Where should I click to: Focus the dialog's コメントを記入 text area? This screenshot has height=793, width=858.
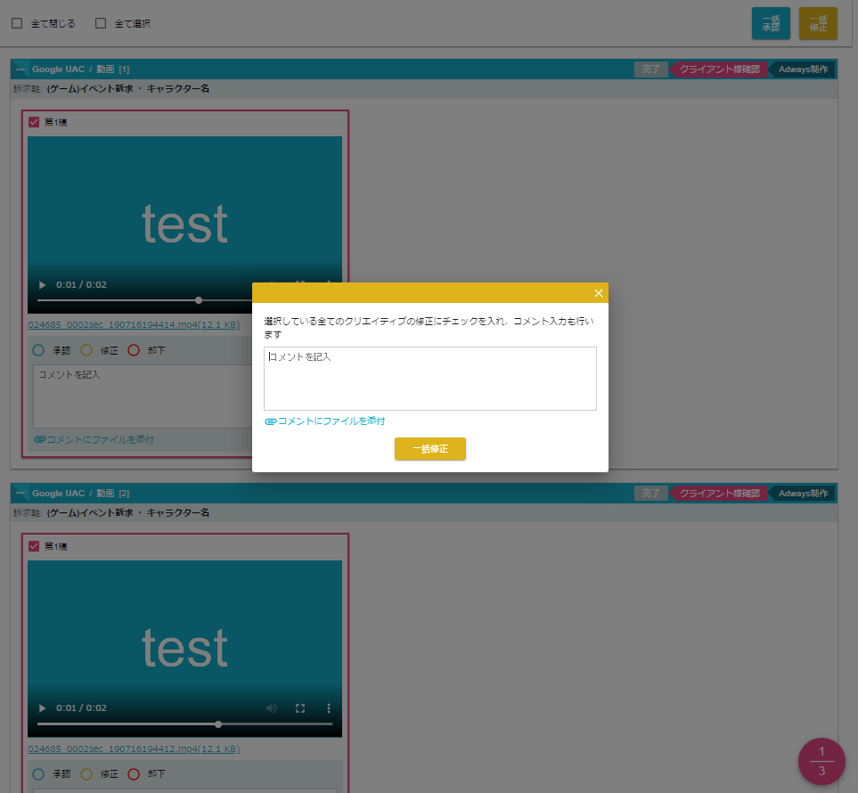[429, 379]
